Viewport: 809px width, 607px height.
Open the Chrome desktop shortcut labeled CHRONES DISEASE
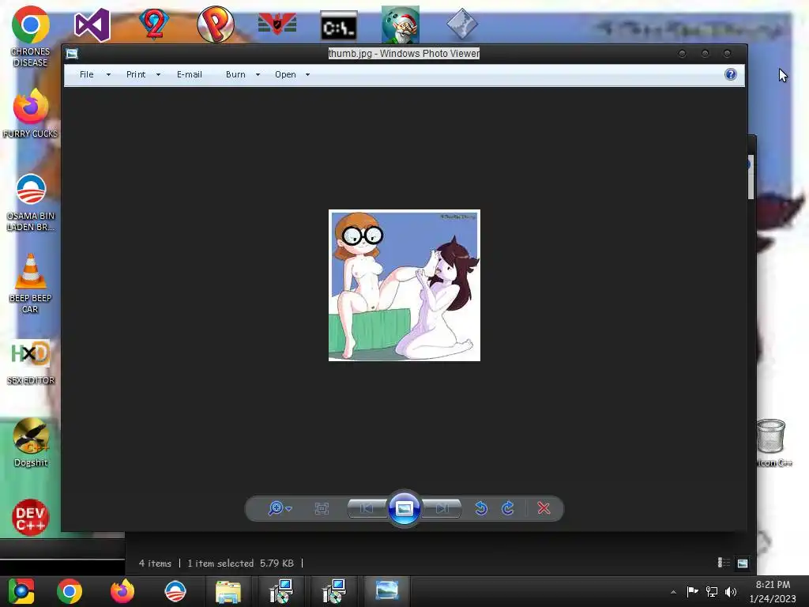coord(31,36)
